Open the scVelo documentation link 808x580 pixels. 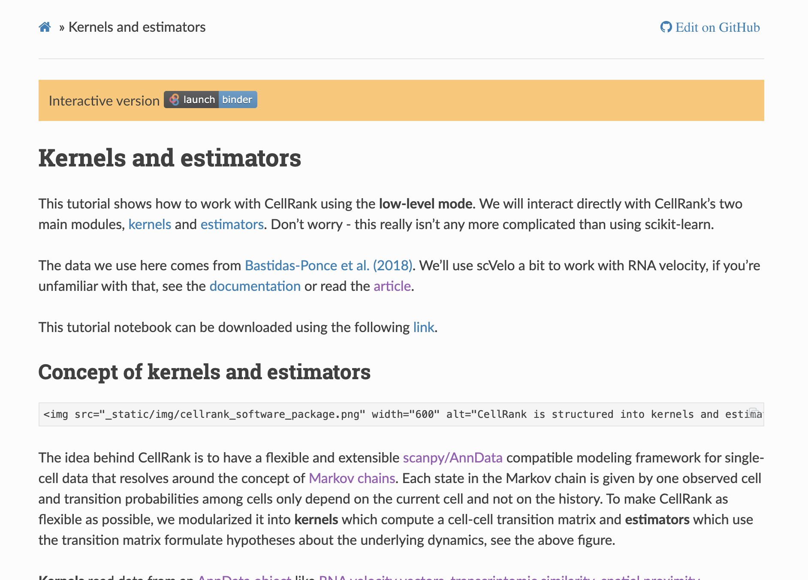coord(255,286)
